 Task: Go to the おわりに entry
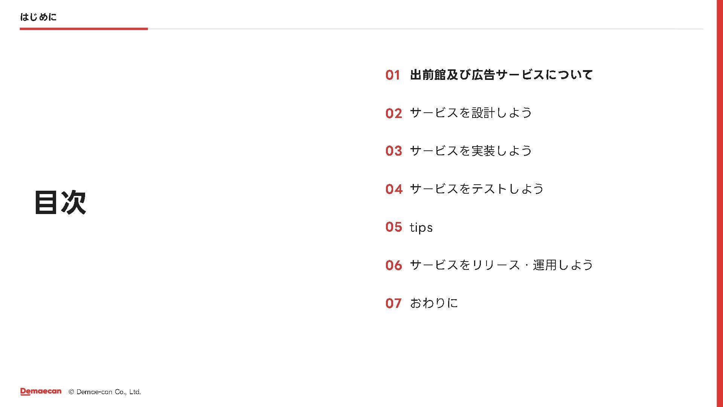434,303
